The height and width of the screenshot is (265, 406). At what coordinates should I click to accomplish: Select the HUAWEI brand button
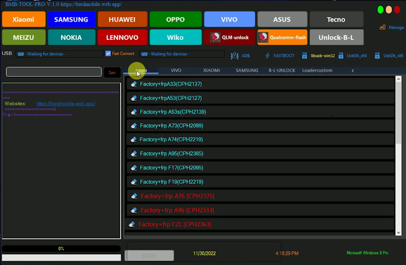click(x=122, y=20)
